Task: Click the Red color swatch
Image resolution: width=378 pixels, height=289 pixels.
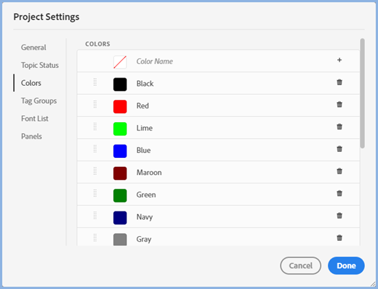Action: pos(120,106)
